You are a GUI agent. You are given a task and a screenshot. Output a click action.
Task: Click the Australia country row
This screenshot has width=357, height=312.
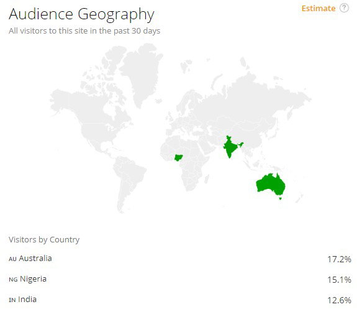coord(180,259)
